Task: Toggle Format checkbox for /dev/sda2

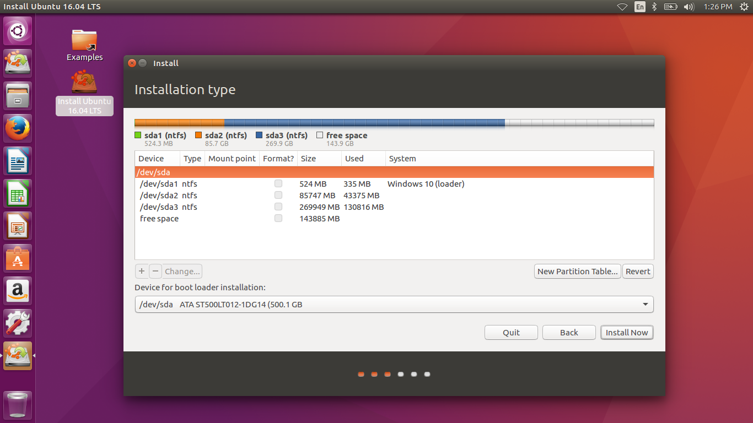Action: click(x=278, y=195)
